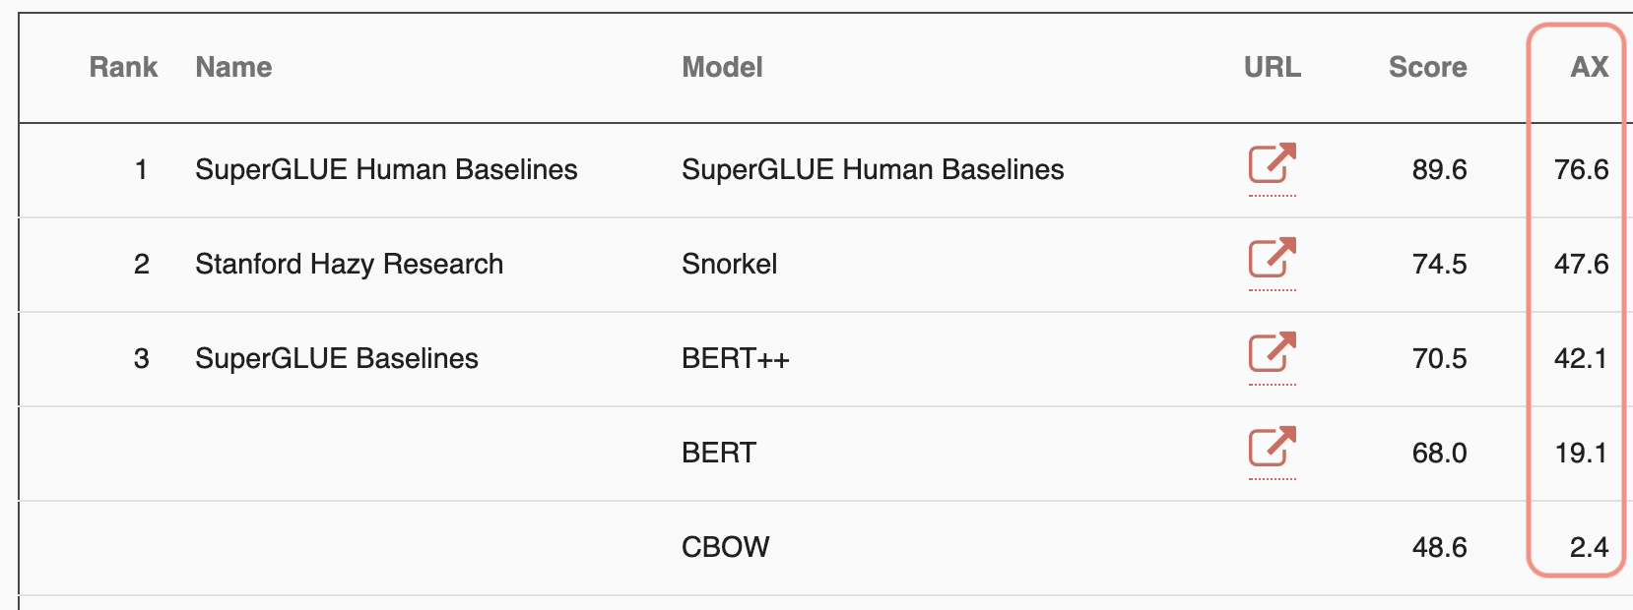Click the SuperGLUE Human Baselines name cell
This screenshot has width=1633, height=610.
click(386, 169)
